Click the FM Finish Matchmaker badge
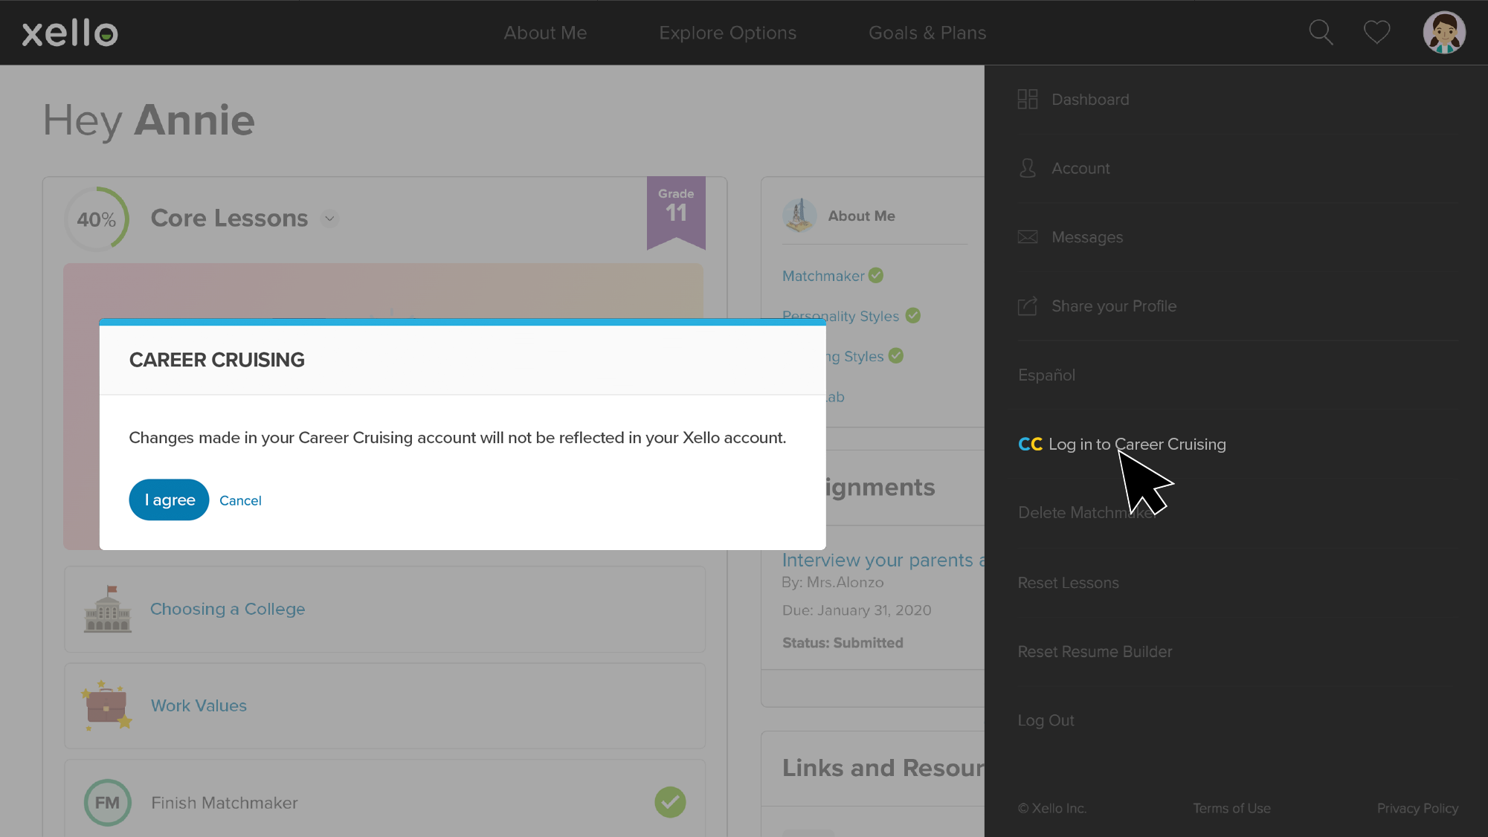The width and height of the screenshot is (1488, 837). 107,803
